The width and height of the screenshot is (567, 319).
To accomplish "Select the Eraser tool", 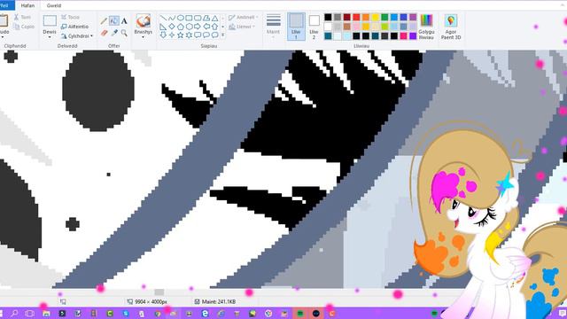I will (105, 34).
